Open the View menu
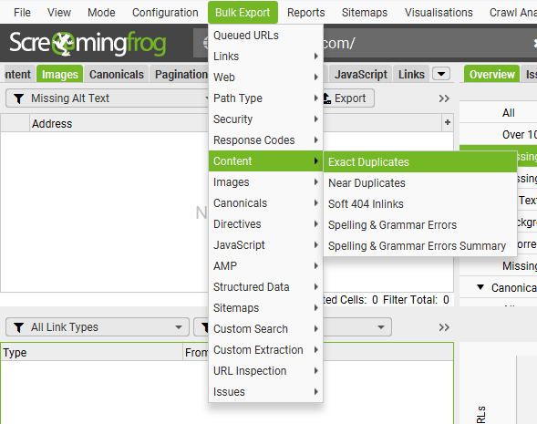 tap(59, 13)
